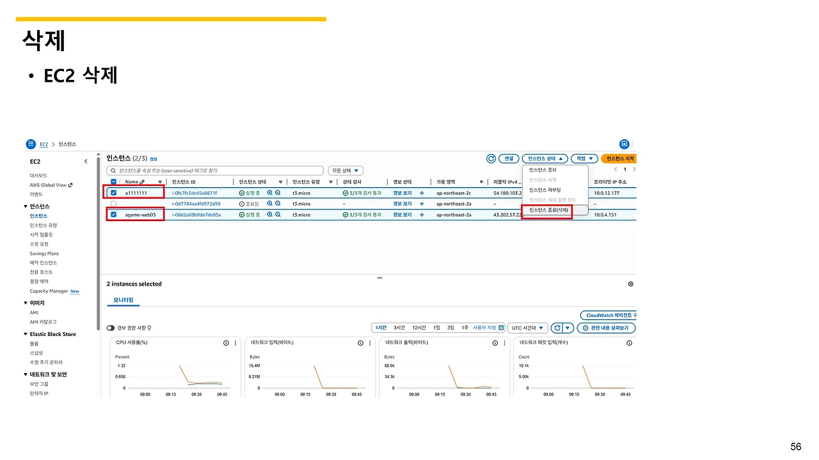819x460 pixels.
Task: Add alarm with plus icon for agame-web05
Action: 422,215
